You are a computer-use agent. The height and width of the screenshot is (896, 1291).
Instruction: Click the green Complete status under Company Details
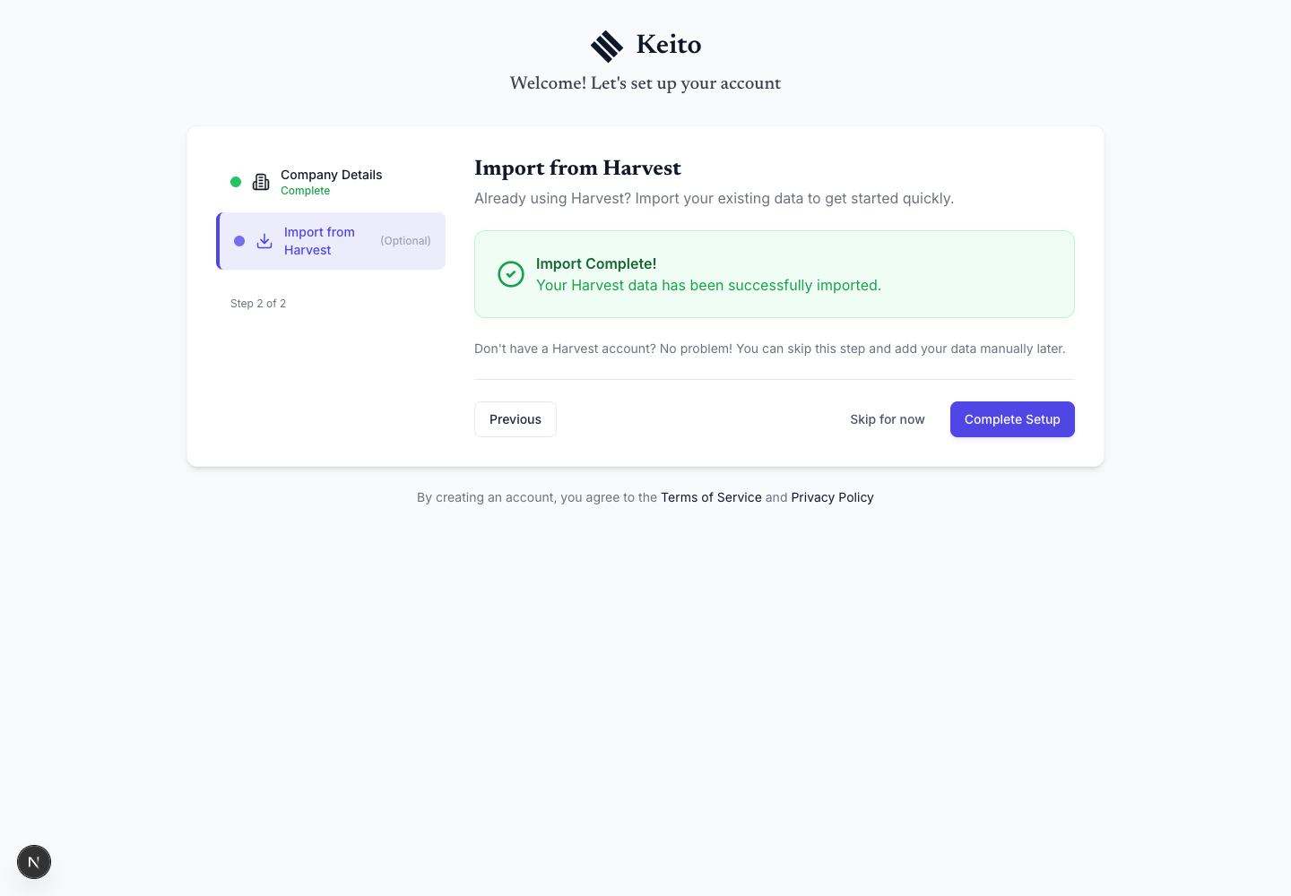pyautogui.click(x=305, y=191)
